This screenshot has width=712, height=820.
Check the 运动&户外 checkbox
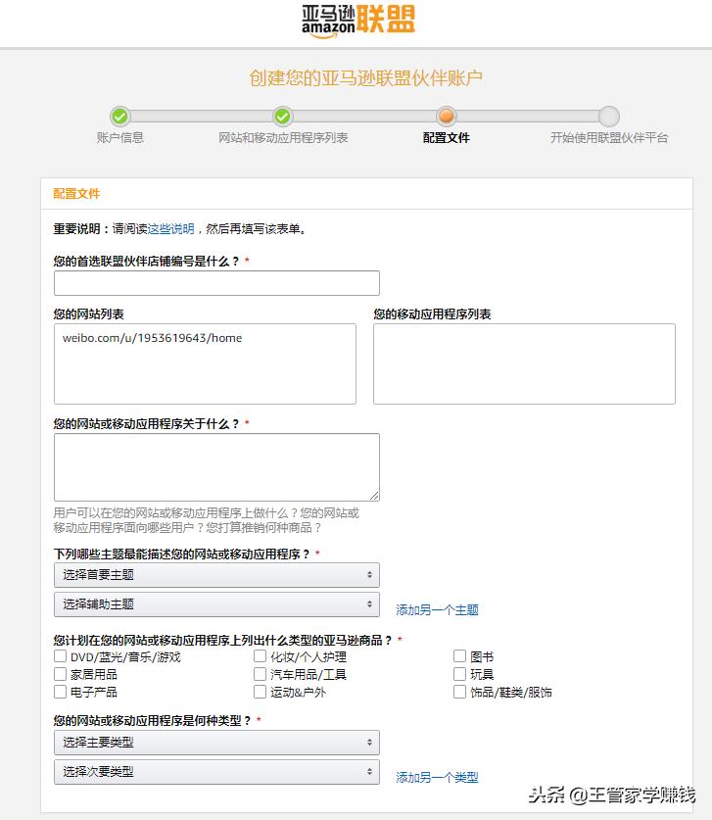tap(260, 692)
